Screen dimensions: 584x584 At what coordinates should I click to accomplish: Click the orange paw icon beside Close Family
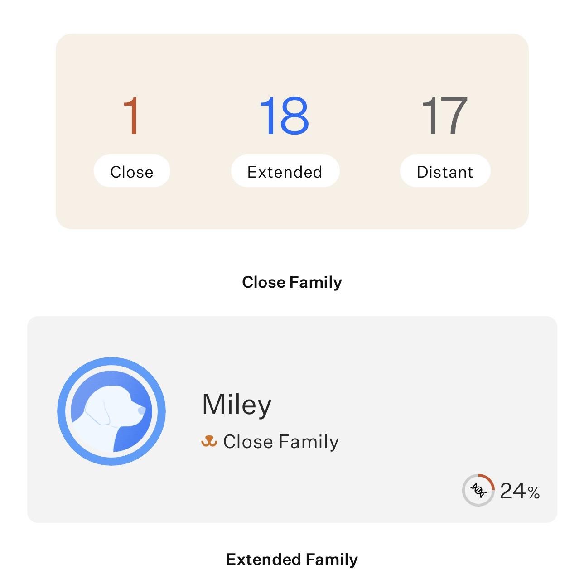209,441
